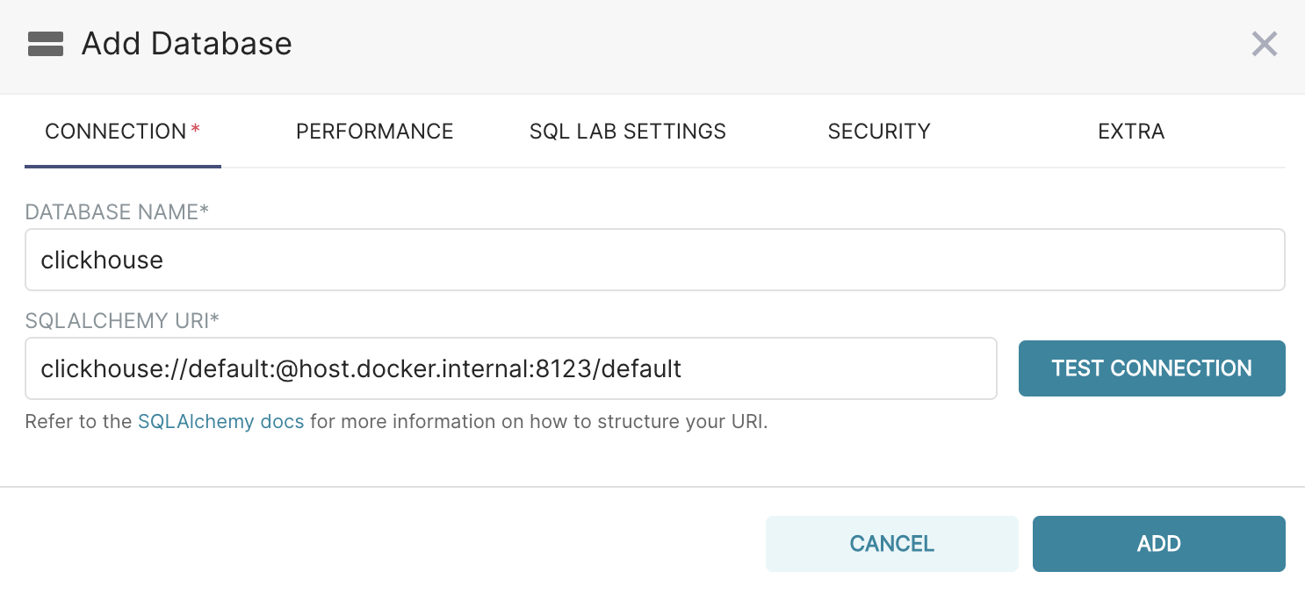
Task: Click the database icon in the header
Action: click(46, 44)
